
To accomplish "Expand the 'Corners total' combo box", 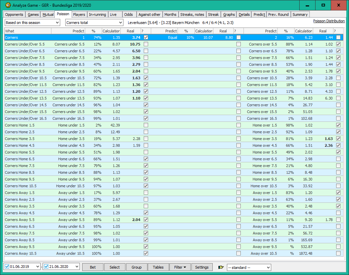I will [x=94, y=23].
